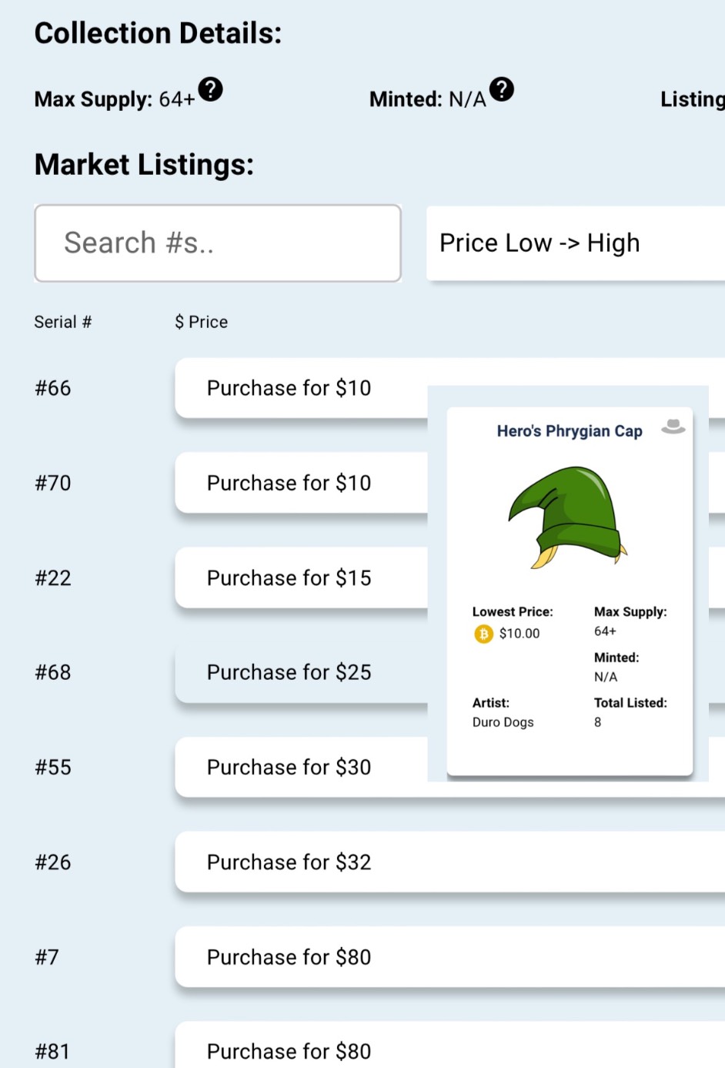Click the Duro Dogs artist name
The image size is (725, 1068).
pyautogui.click(x=503, y=722)
